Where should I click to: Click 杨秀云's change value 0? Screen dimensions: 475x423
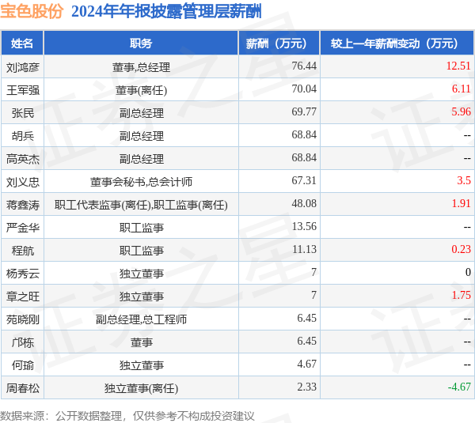pyautogui.click(x=468, y=272)
